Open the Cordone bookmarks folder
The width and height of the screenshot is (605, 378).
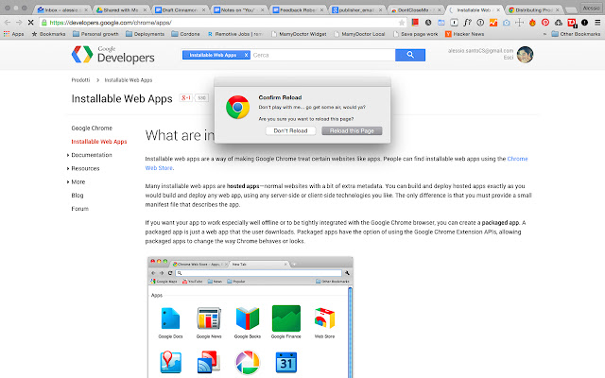click(x=185, y=34)
